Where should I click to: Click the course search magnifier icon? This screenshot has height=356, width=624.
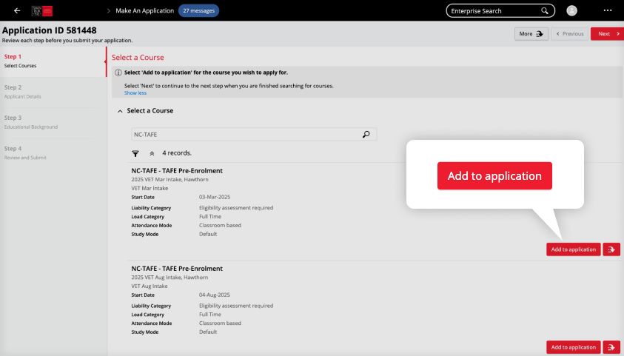366,135
